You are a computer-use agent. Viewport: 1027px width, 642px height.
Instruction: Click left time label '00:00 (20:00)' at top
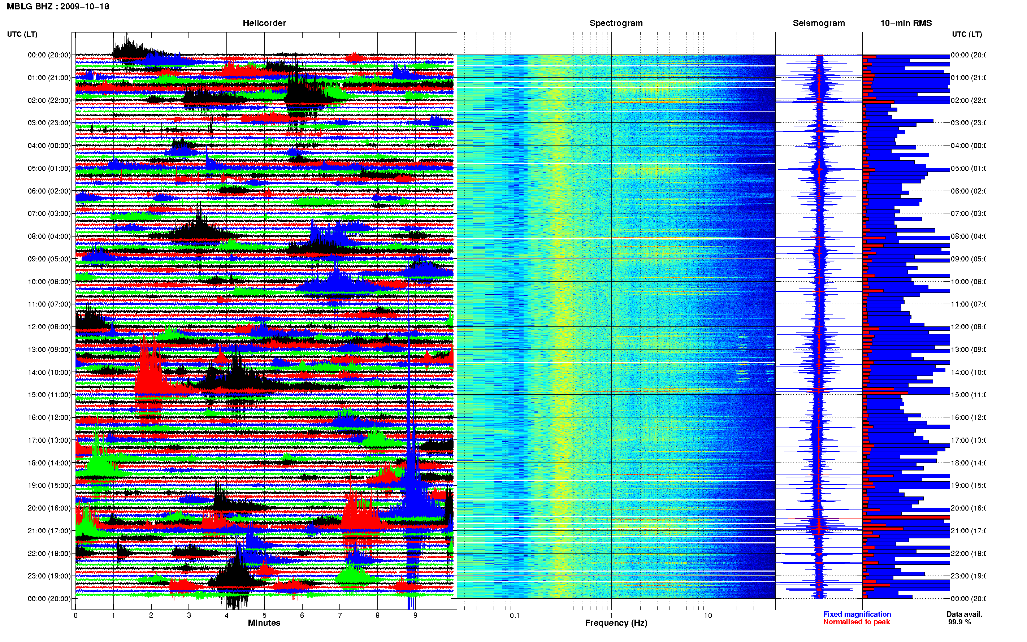coord(49,55)
